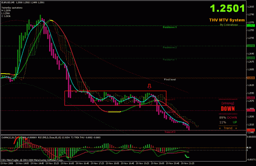
Task: Click the big red 'DOWN' trend signal
Action: 228,109
